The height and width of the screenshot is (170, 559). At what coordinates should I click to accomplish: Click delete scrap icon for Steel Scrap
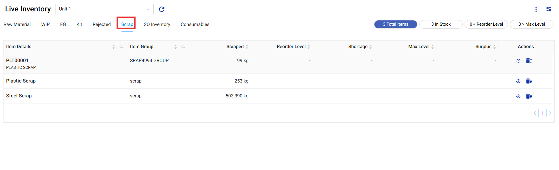(x=529, y=96)
